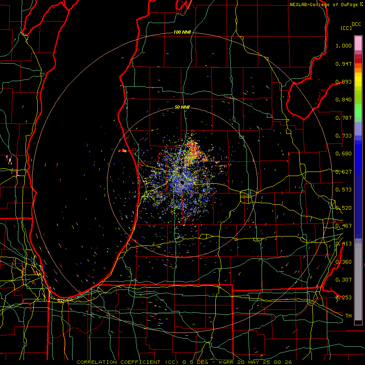The image size is (365, 365).
Task: Click the 0.733 scale value
Action: point(344,136)
